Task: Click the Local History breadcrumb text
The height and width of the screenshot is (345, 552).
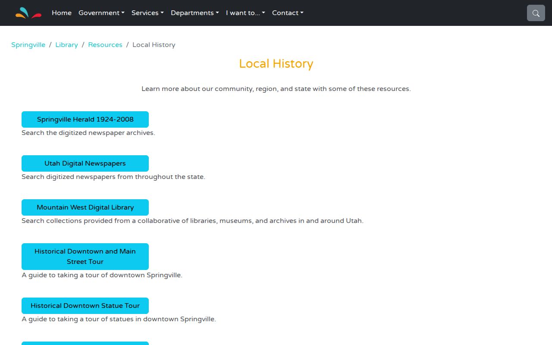Action: (x=154, y=45)
